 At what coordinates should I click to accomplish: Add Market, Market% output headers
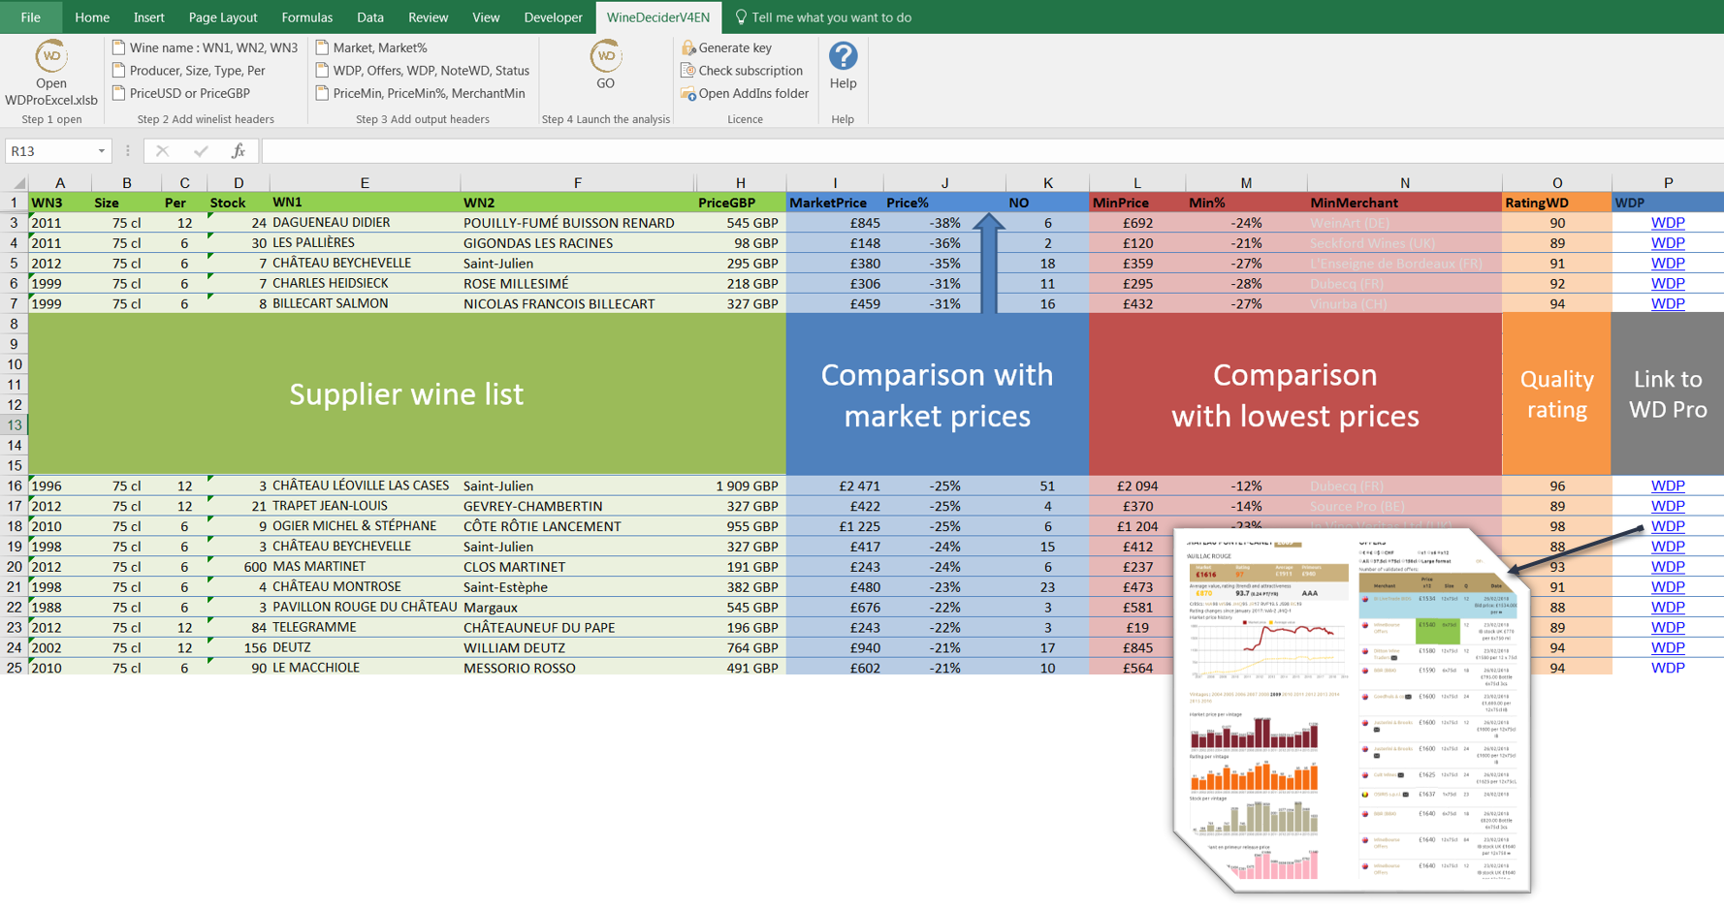pyautogui.click(x=371, y=47)
